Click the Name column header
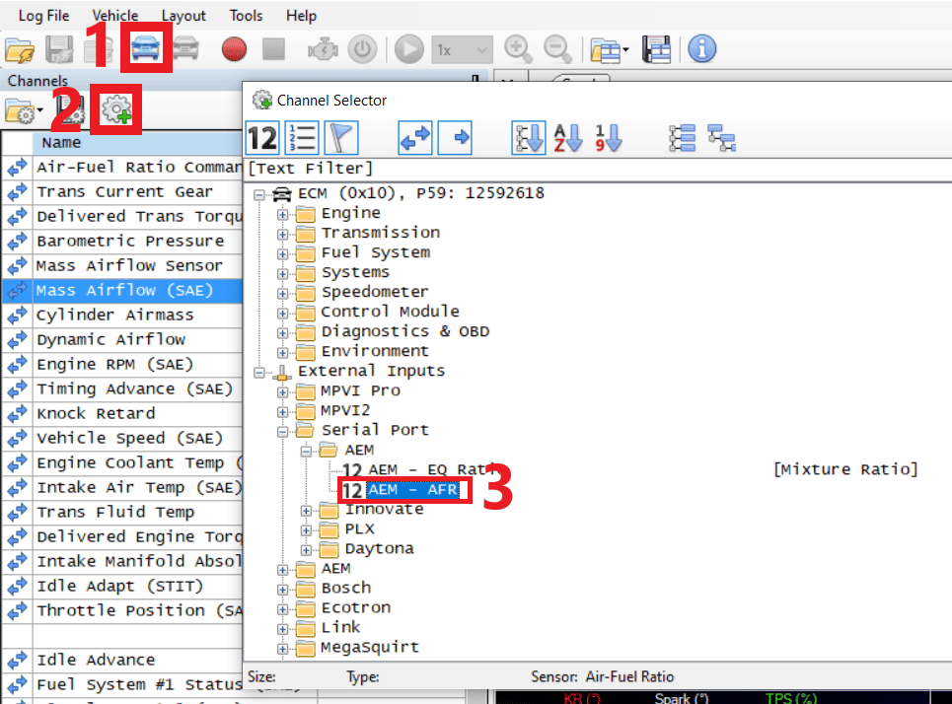Viewport: 952px width, 704px height. click(136, 143)
